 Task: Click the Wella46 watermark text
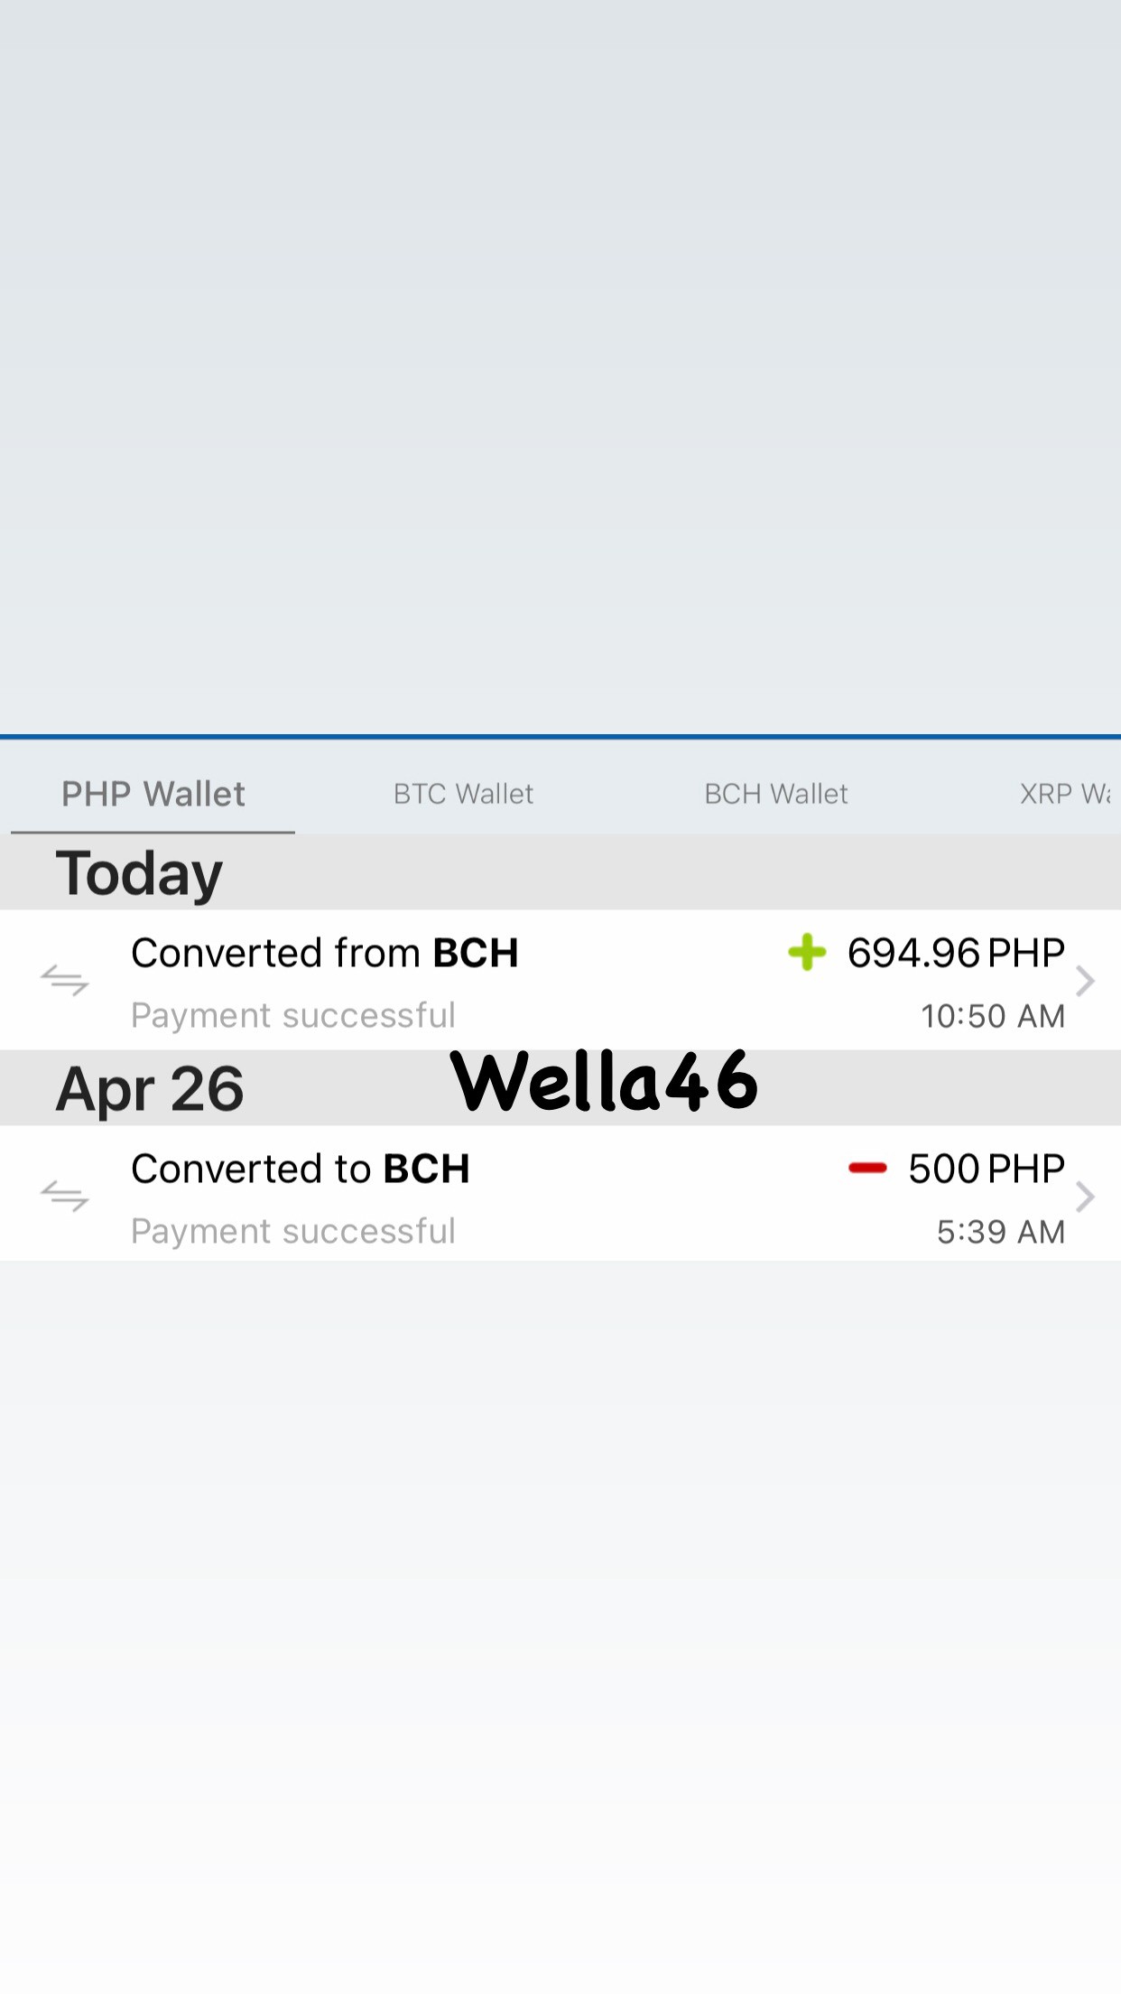tap(604, 1081)
